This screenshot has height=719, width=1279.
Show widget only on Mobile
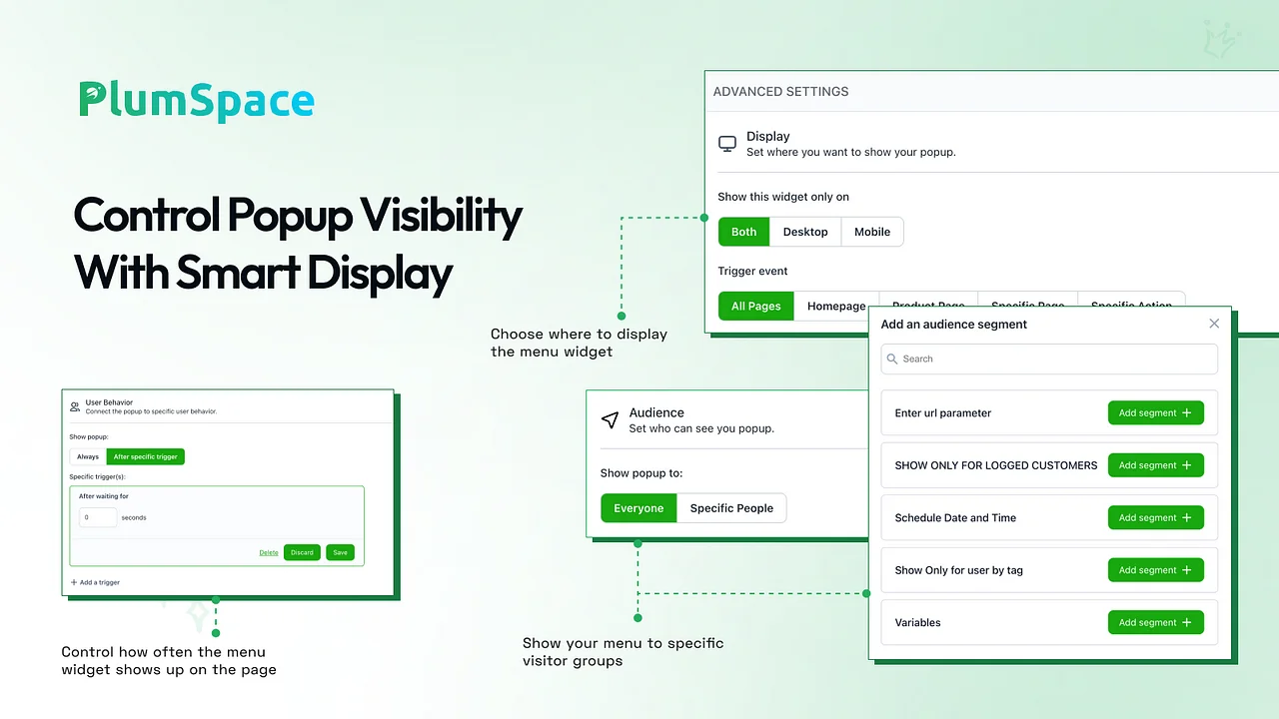[x=871, y=232]
